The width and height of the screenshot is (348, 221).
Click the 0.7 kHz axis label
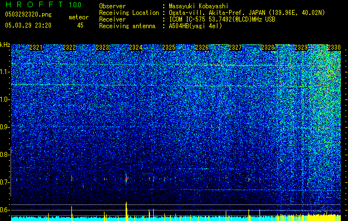coord(4,182)
